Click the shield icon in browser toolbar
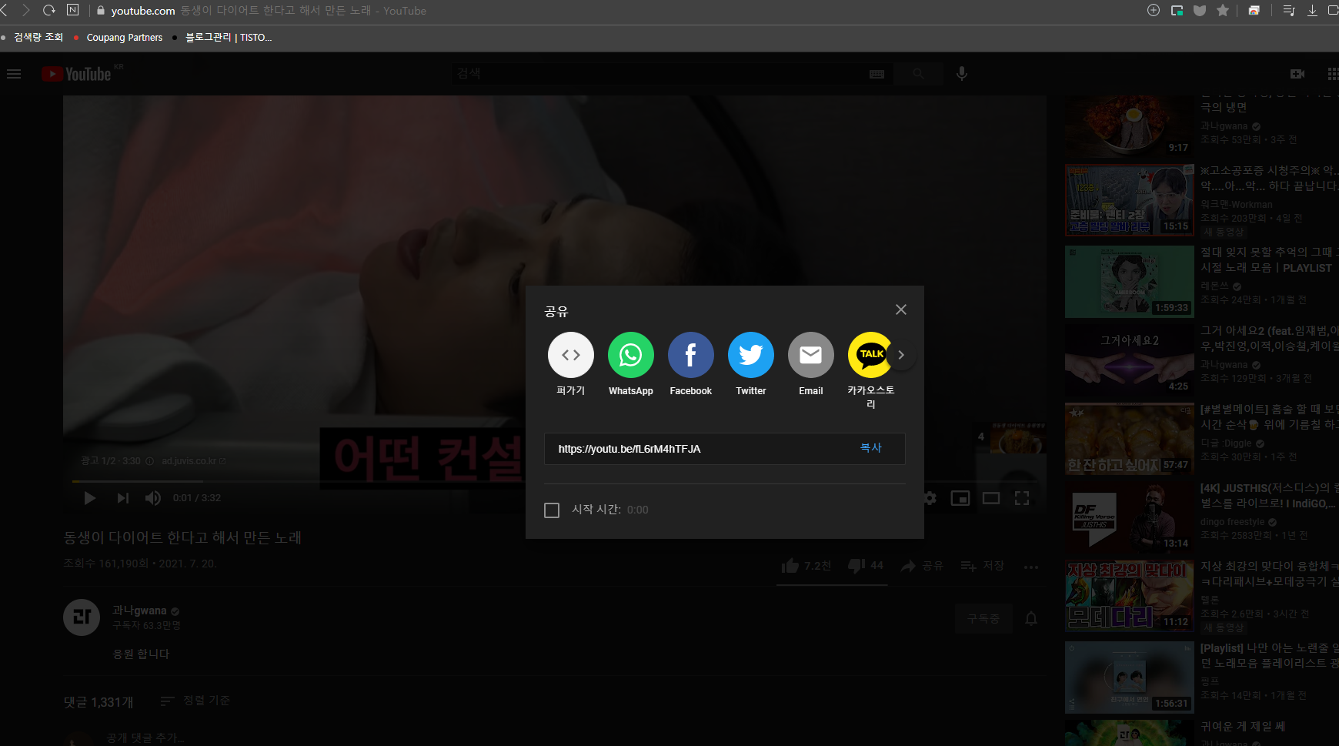1339x746 pixels. (1200, 10)
